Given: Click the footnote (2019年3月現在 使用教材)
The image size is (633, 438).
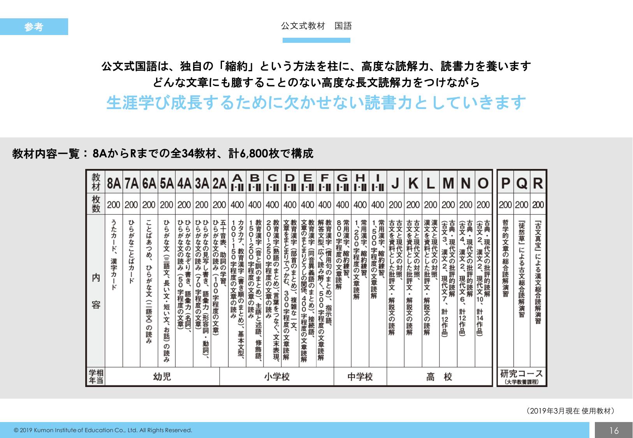Looking at the screenshot, I should click(570, 411).
